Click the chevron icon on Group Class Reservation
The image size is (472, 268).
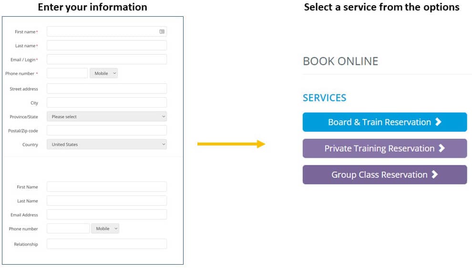434,175
